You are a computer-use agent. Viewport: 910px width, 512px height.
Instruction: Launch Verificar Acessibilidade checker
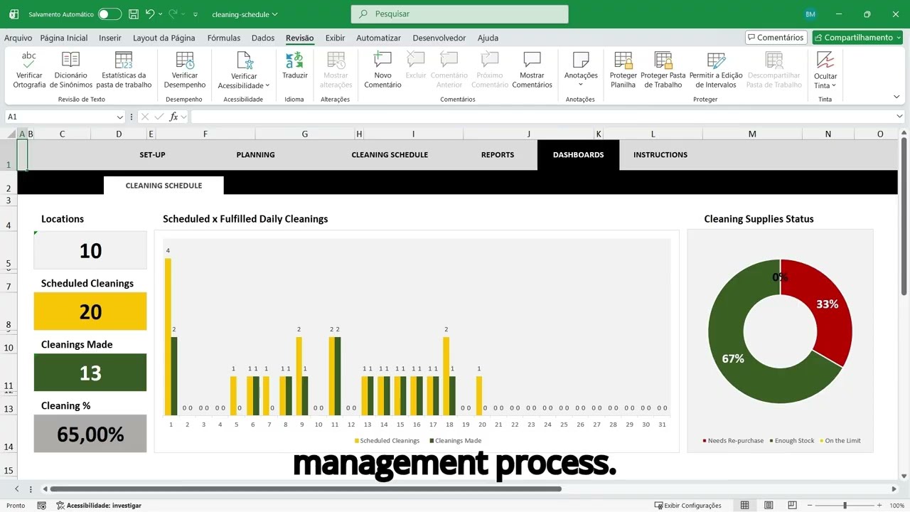tap(244, 70)
